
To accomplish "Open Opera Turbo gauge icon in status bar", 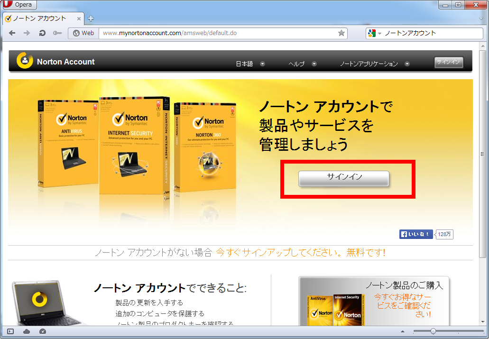I will [x=43, y=331].
